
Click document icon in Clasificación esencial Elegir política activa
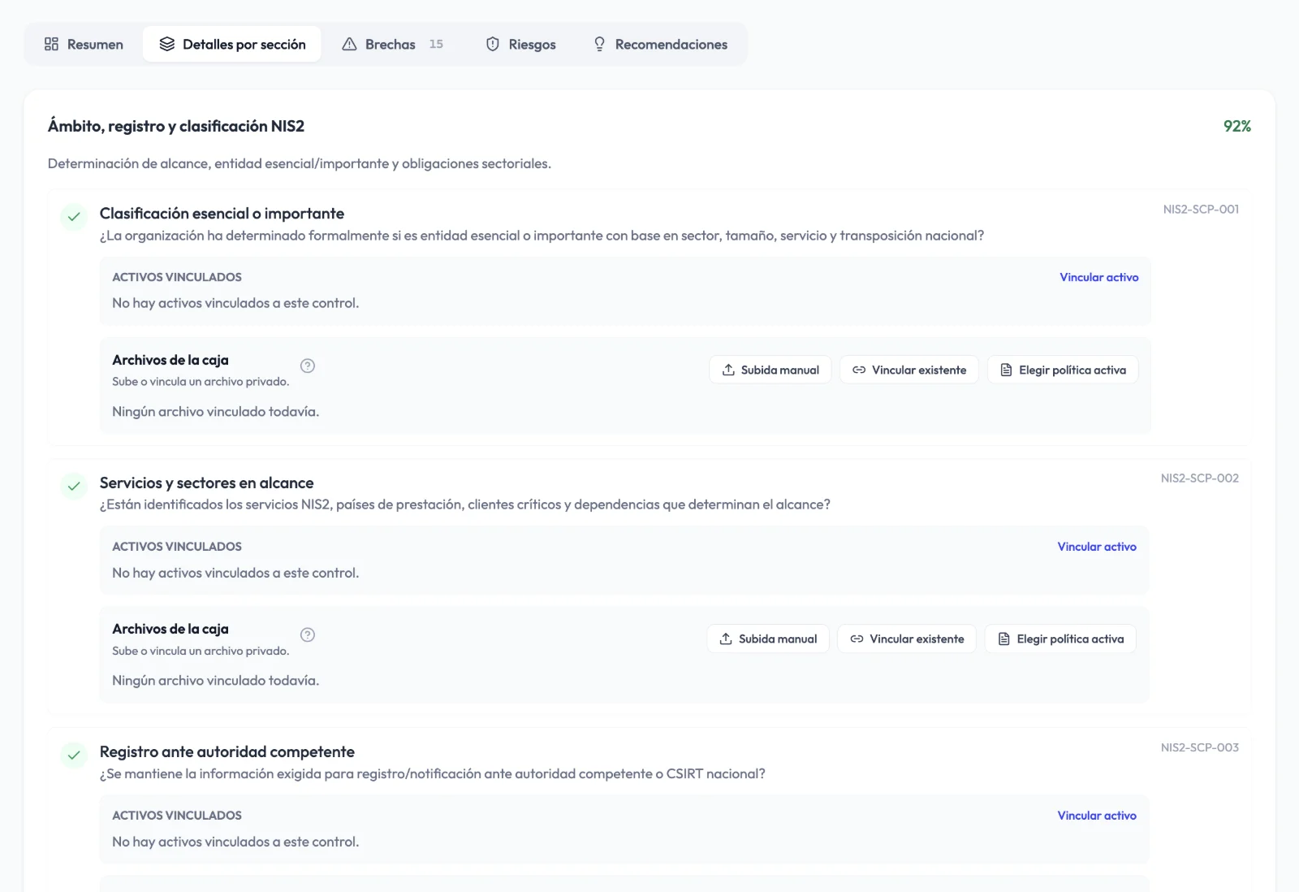pos(1006,370)
